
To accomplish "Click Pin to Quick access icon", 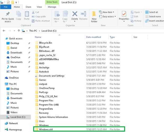I will tap(8, 14).
